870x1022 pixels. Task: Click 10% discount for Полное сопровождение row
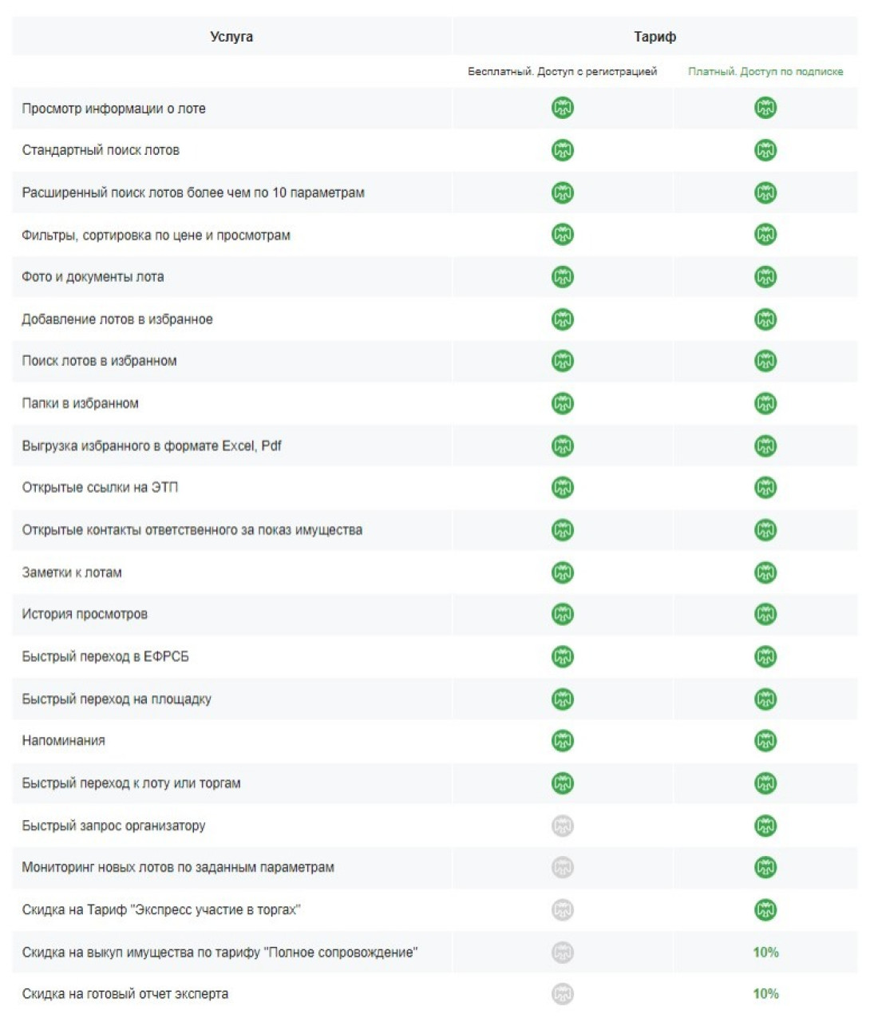[x=765, y=952]
